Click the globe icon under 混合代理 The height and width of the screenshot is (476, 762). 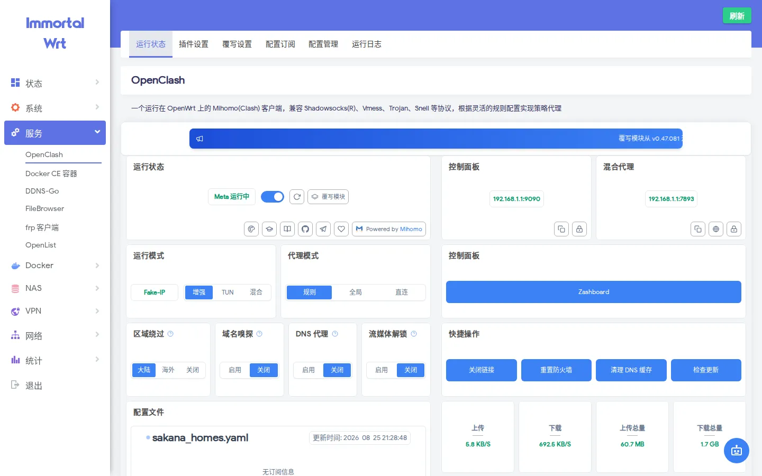716,229
